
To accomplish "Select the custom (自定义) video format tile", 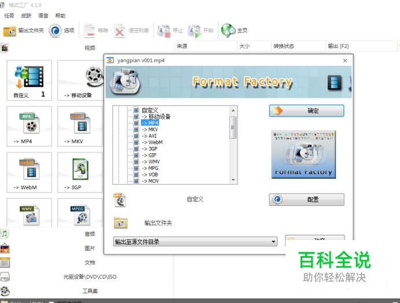I will pyautogui.click(x=29, y=80).
